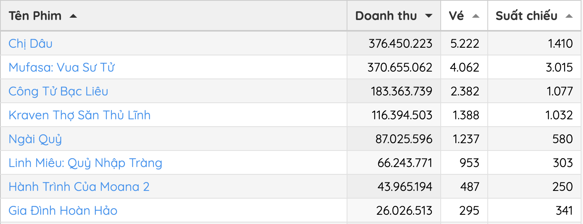Click the revenue cell showing 87.025.596
Screen dimensions: 583x224
(404, 139)
